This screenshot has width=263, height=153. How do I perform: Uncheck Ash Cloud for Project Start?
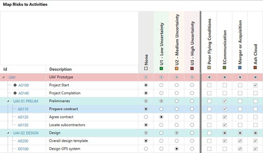coord(255,85)
